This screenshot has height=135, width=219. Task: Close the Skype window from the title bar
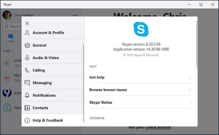(x=213, y=4)
